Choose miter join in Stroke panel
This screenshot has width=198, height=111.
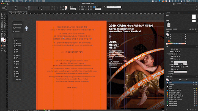click(175, 56)
